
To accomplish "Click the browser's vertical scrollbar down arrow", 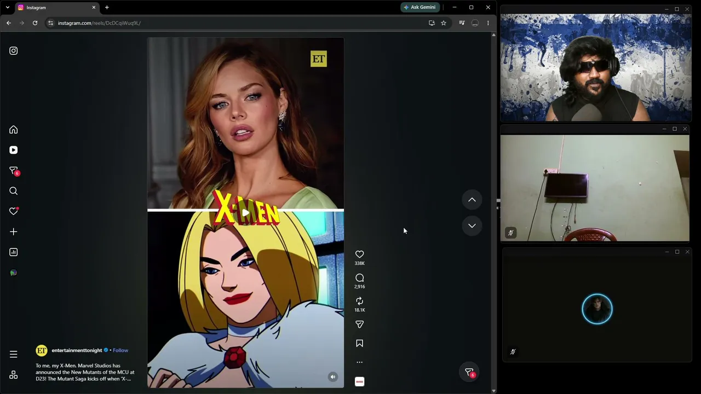I will tap(494, 391).
